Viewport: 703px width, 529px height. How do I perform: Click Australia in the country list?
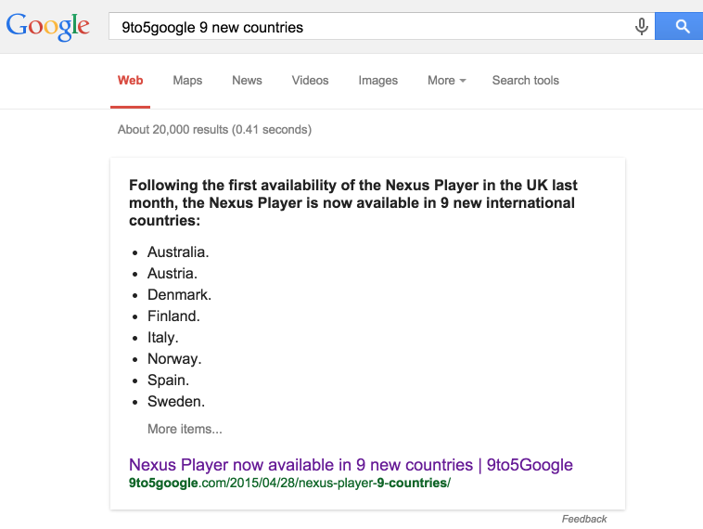(x=178, y=252)
